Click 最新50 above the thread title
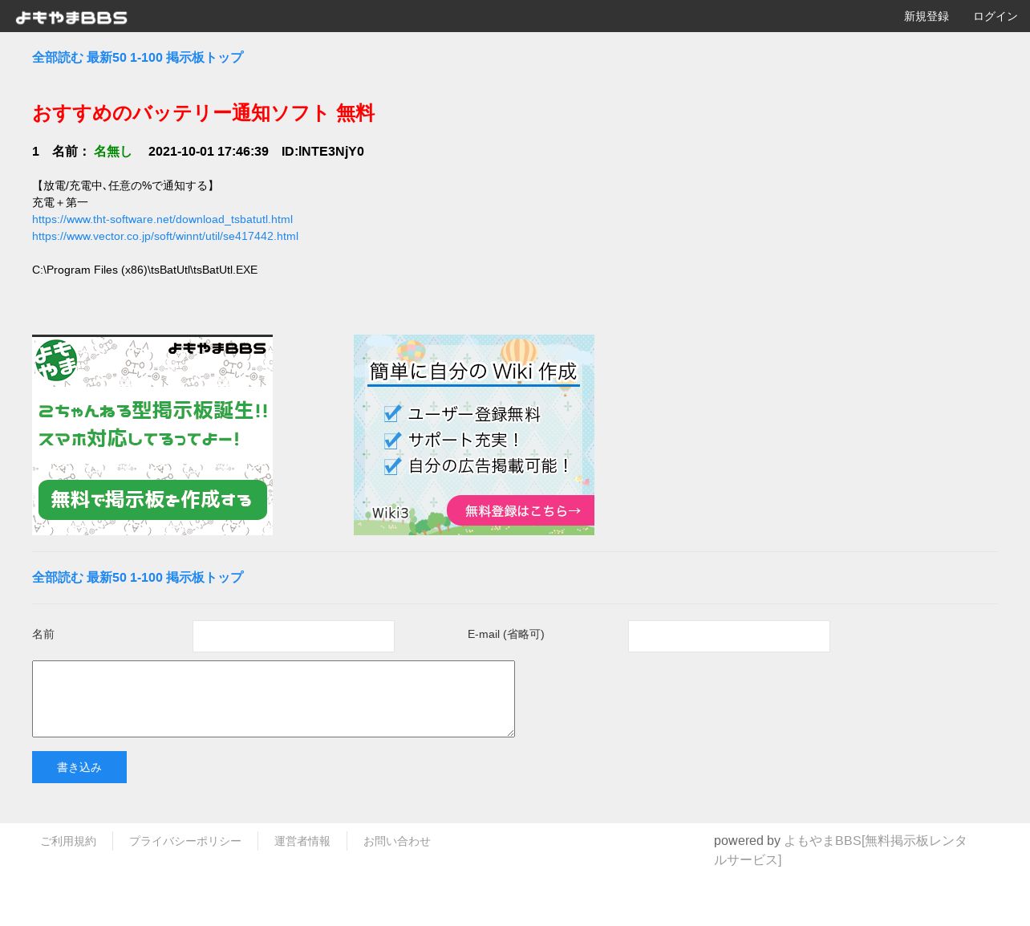The height and width of the screenshot is (926, 1030). coord(107,58)
